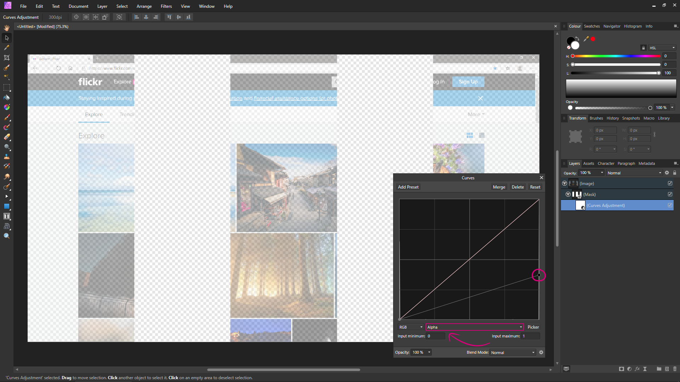Open the Live Filters icon in Layers panel
The image size is (680, 382).
[637, 369]
